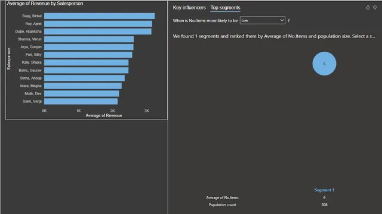
Task: Select the Bajaj, Birbal bar
Action: click(x=100, y=16)
